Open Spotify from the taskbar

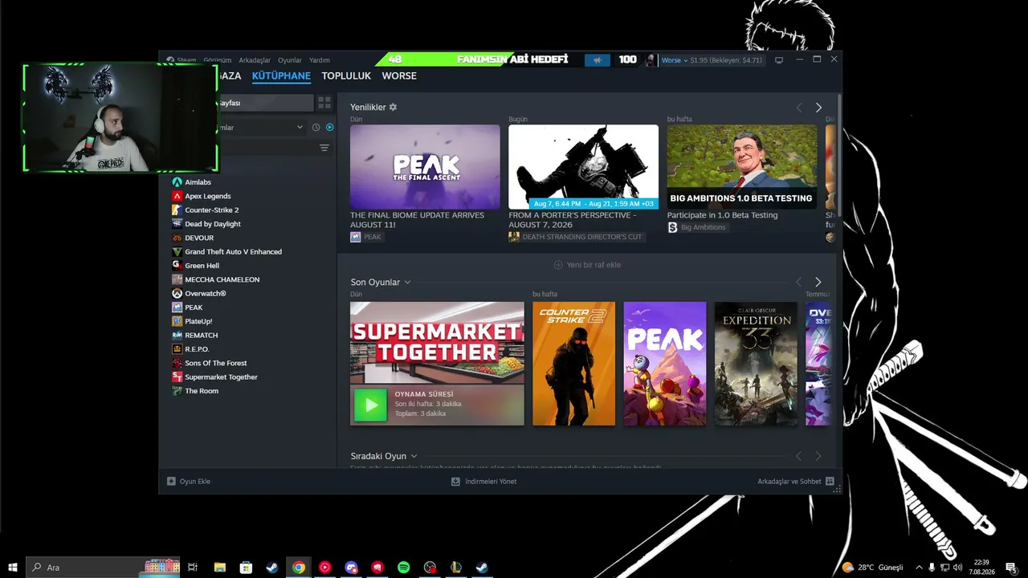[x=404, y=568]
